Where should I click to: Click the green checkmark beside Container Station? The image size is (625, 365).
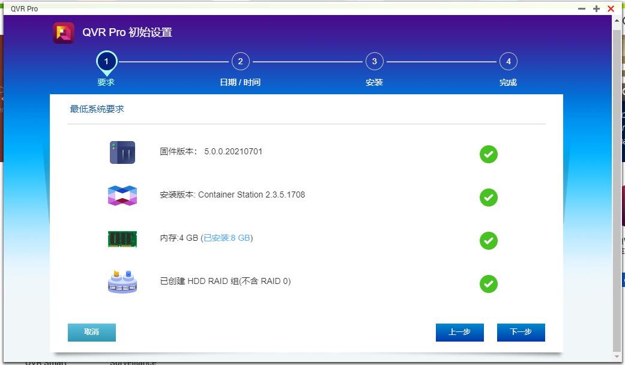click(489, 198)
